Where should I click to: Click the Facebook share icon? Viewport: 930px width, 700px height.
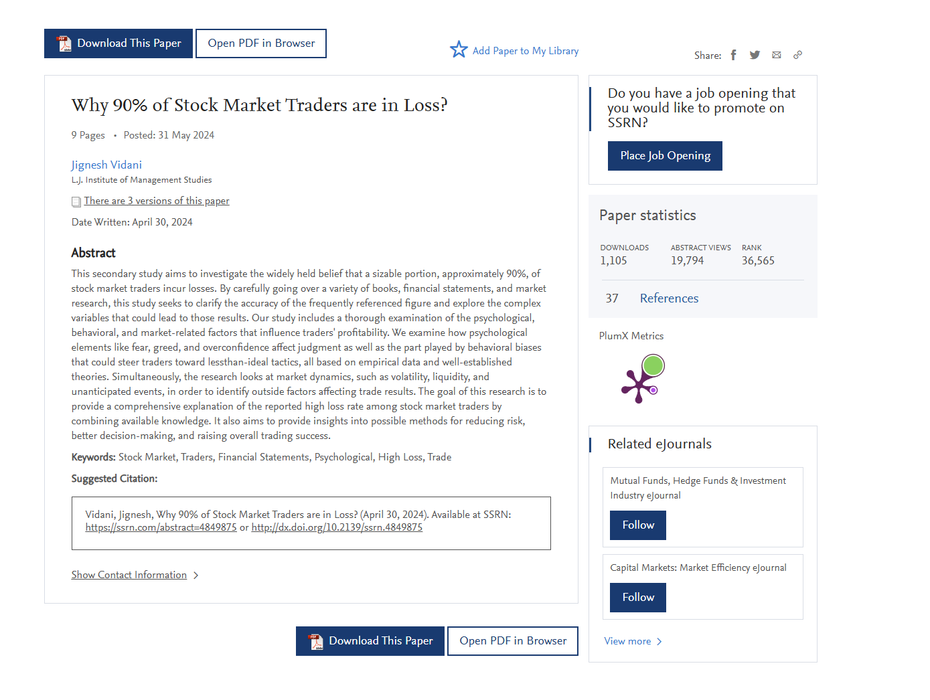(x=733, y=55)
